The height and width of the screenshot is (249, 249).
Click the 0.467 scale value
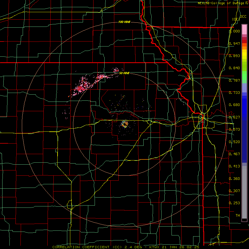[x=234, y=154]
